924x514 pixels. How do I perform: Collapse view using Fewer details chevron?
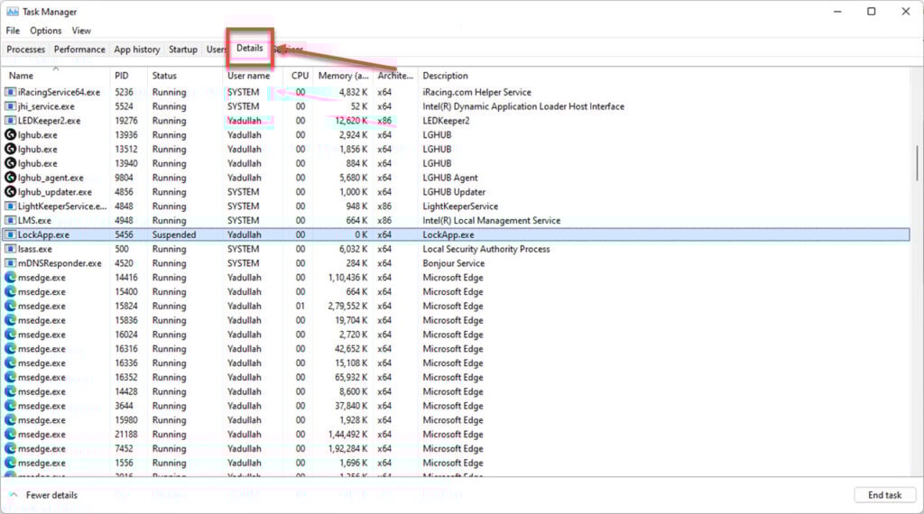click(x=14, y=495)
